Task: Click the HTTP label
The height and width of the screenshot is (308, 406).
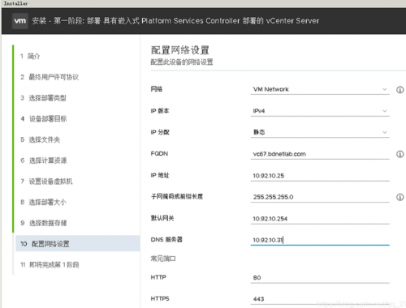Action: coord(158,277)
